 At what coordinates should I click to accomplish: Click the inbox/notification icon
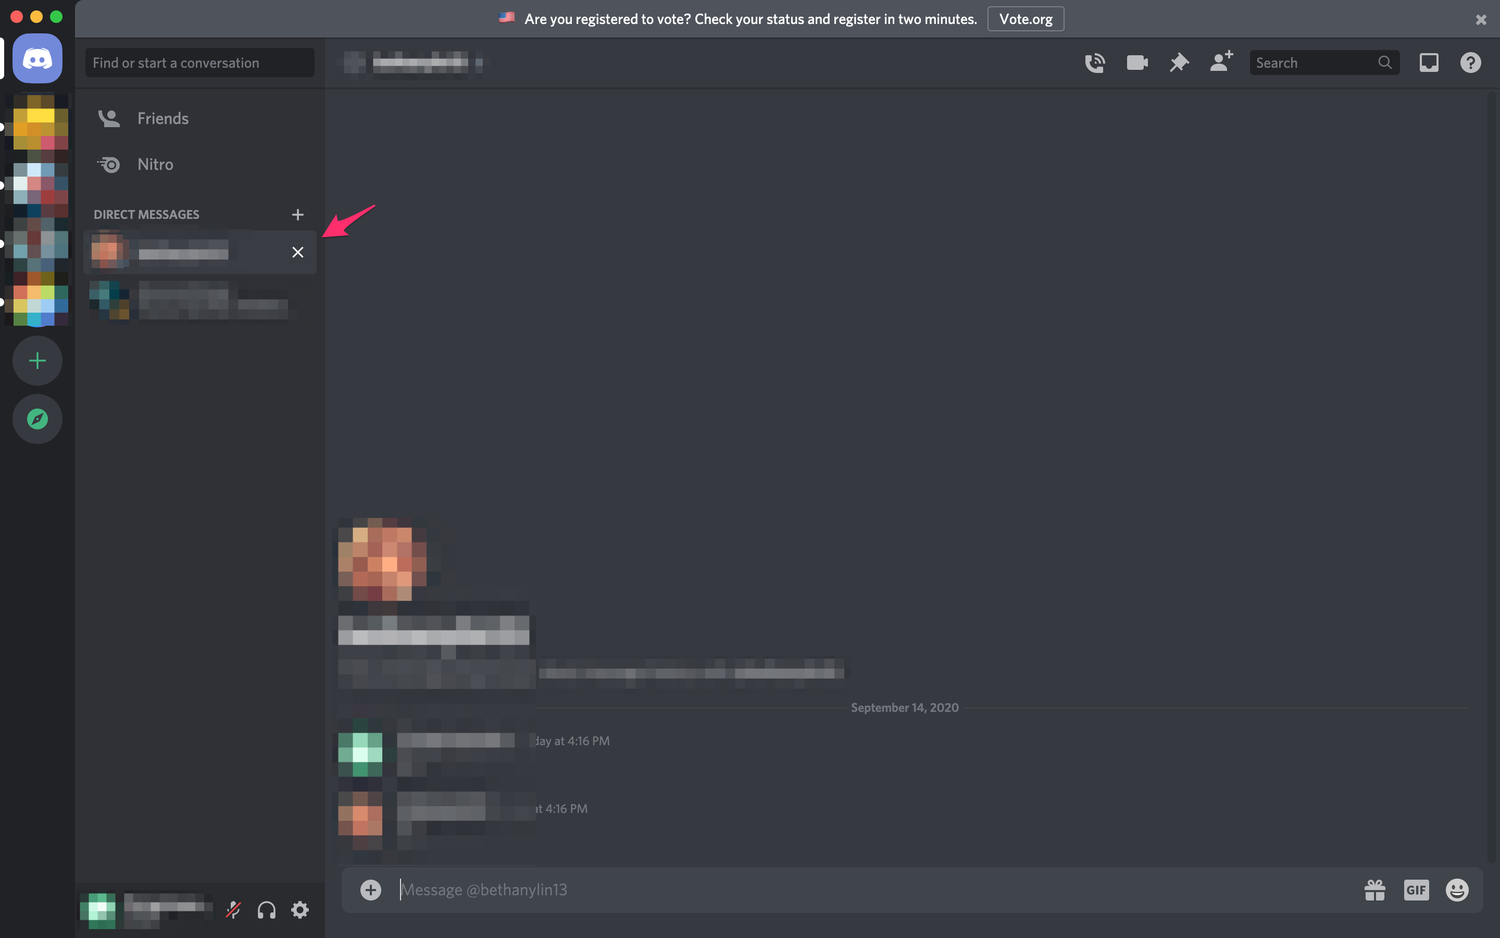tap(1429, 61)
